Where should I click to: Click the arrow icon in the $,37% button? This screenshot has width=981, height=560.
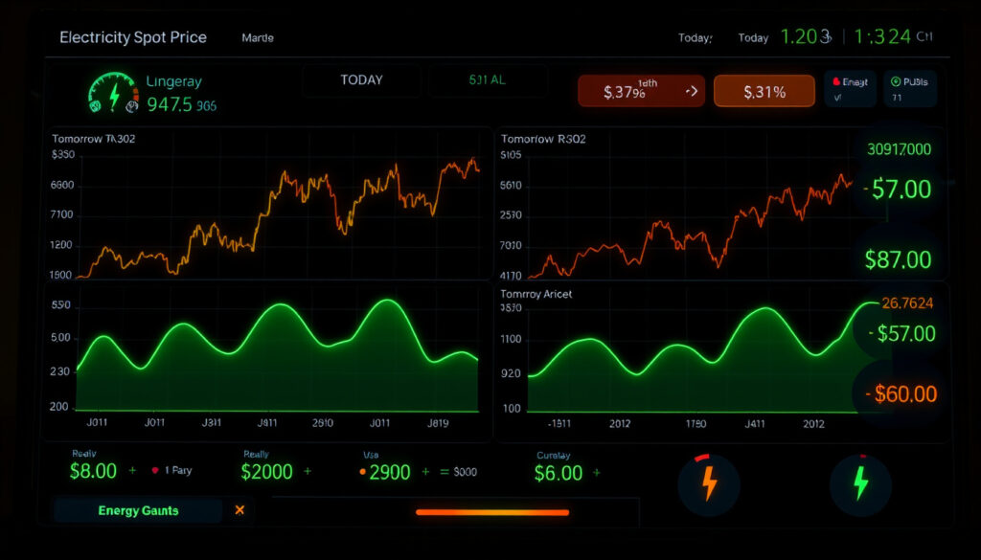692,91
